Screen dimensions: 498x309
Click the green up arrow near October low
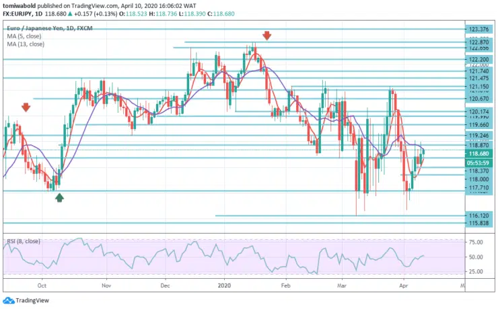[x=59, y=197]
